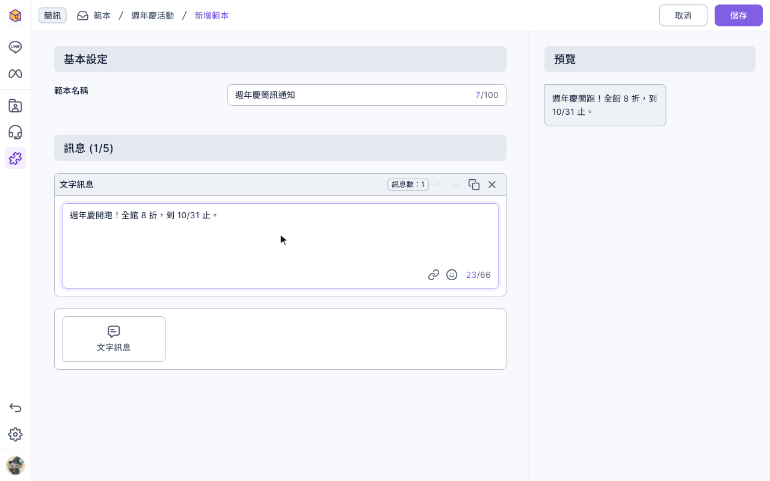This screenshot has width=770, height=481.
Task: Insert link via the link icon
Action: click(x=434, y=275)
